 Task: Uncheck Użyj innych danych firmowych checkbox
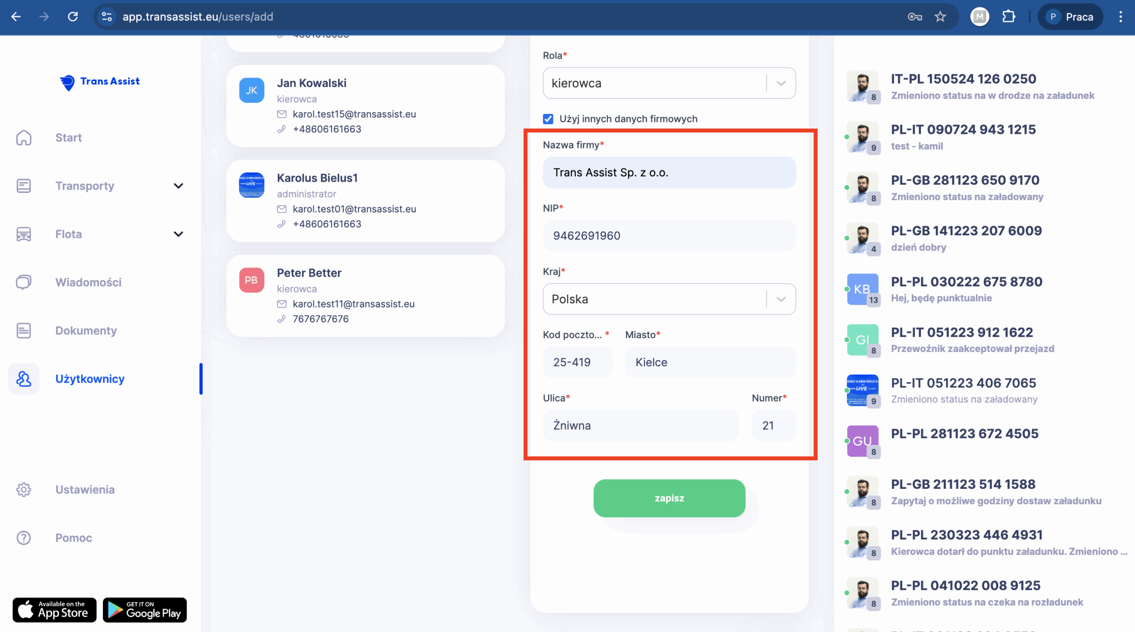coord(548,119)
